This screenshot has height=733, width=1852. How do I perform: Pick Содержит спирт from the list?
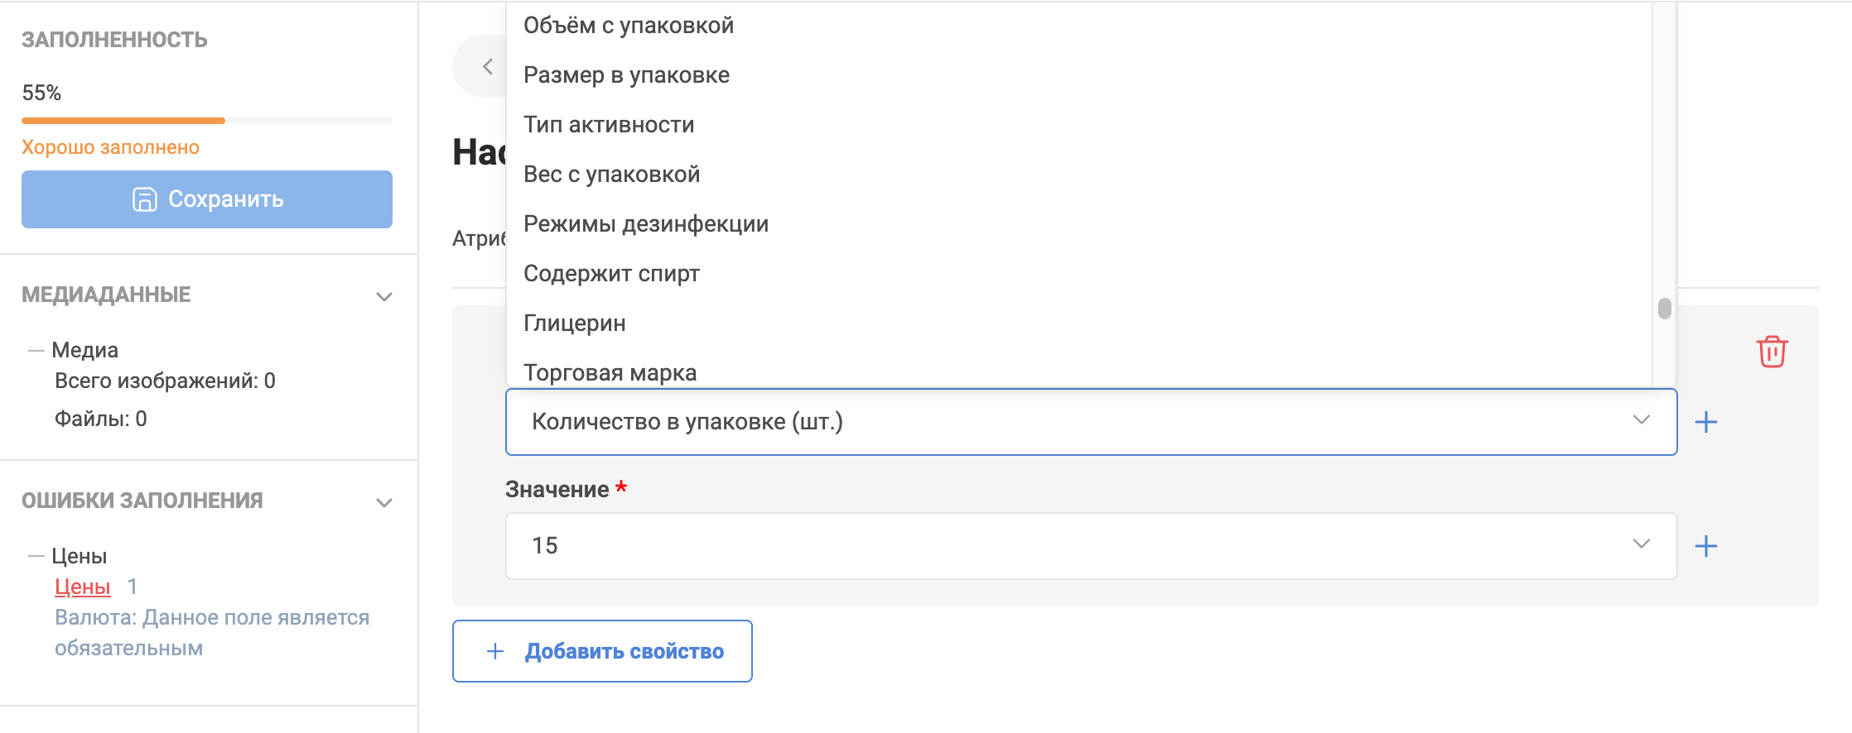pyautogui.click(x=611, y=274)
